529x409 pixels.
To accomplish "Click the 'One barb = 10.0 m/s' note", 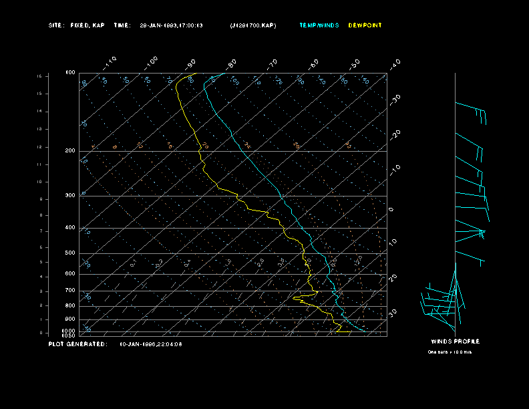I will point(450,352).
